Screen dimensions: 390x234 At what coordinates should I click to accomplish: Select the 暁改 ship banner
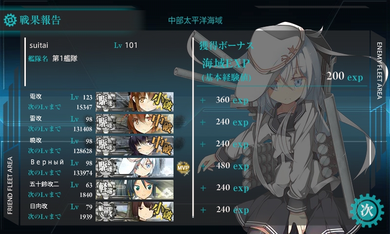[x=135, y=145]
